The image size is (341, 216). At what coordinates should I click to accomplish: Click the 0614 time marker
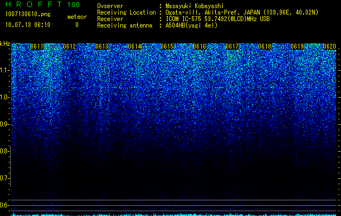(x=134, y=46)
